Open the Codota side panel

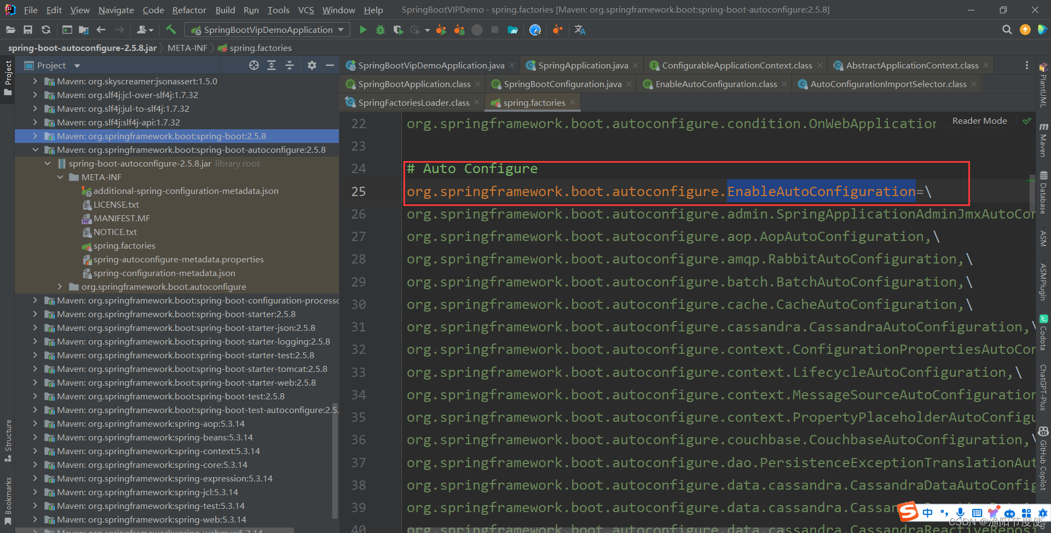(1043, 333)
